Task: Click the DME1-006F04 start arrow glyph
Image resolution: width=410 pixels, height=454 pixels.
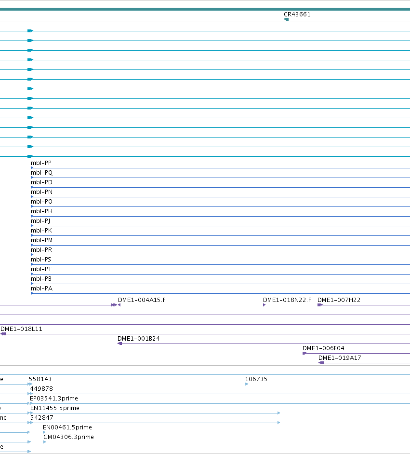Action: click(x=305, y=353)
